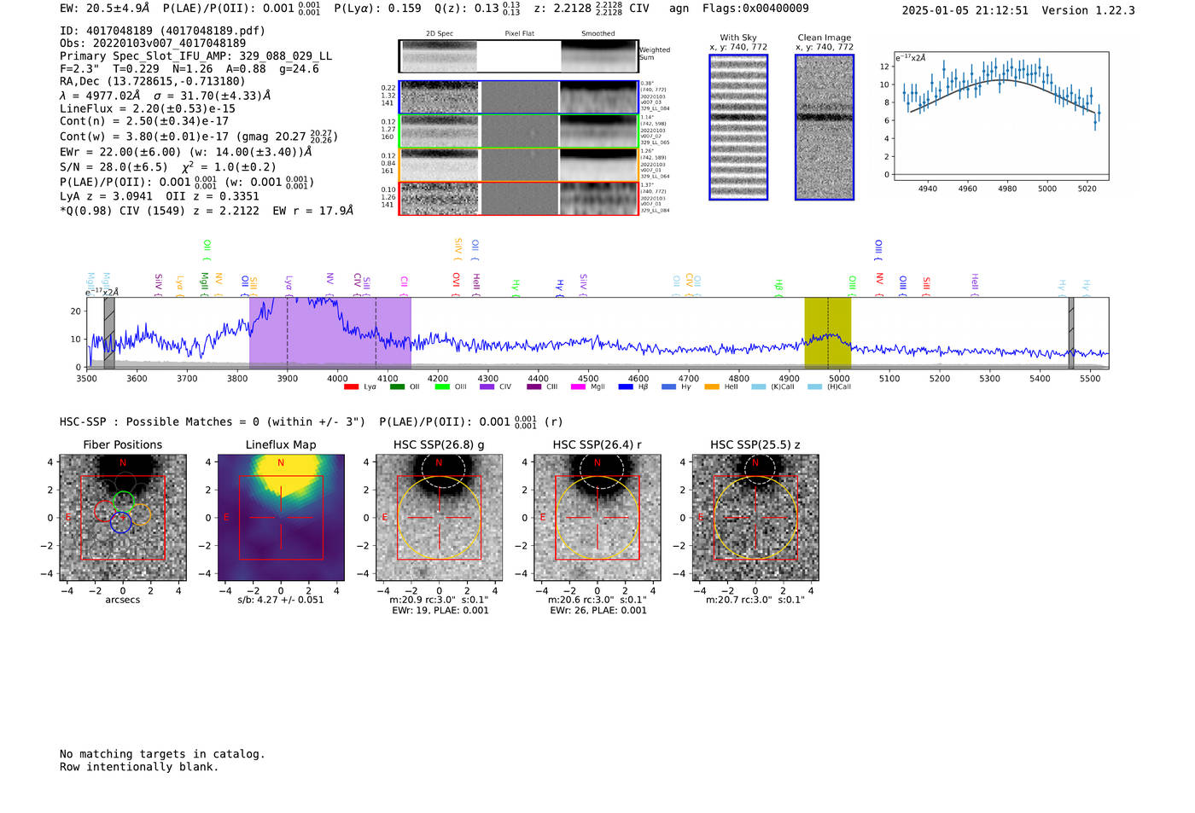Click the CIII legend swatch
Viewport: 1195px width, 813px height.
click(x=534, y=387)
